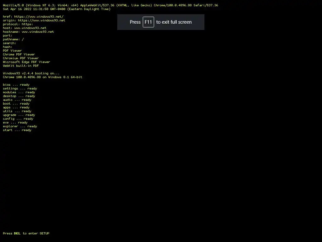Click the F11 key hint box
The image size is (322, 242).
pyautogui.click(x=148, y=22)
